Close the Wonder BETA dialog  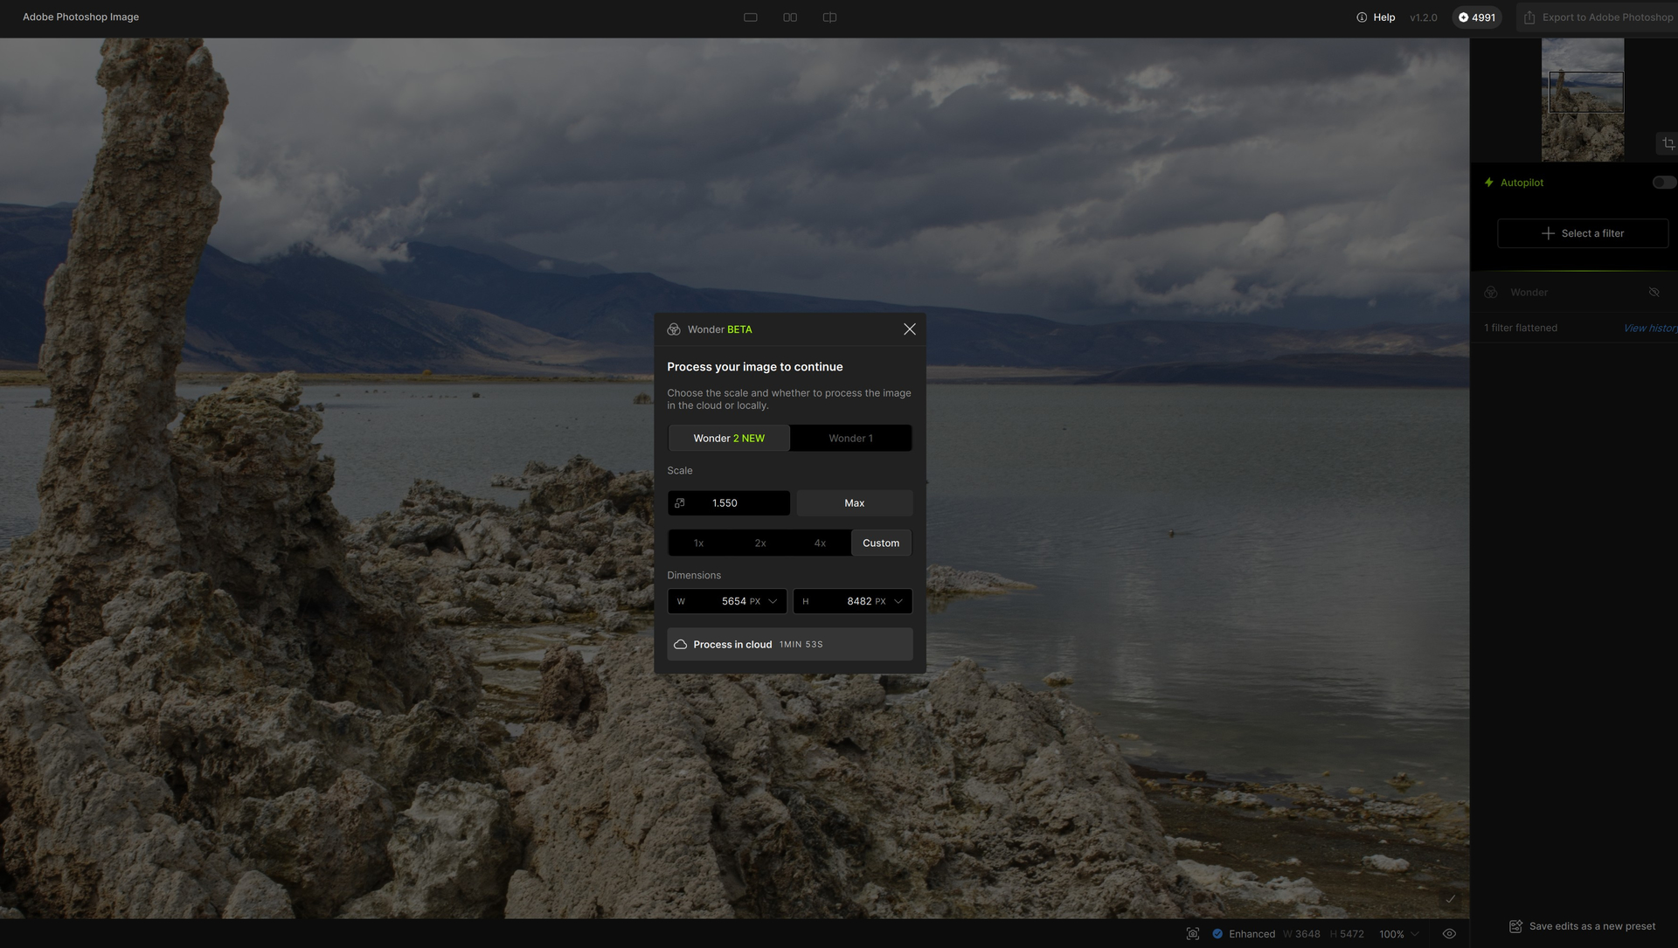(909, 329)
